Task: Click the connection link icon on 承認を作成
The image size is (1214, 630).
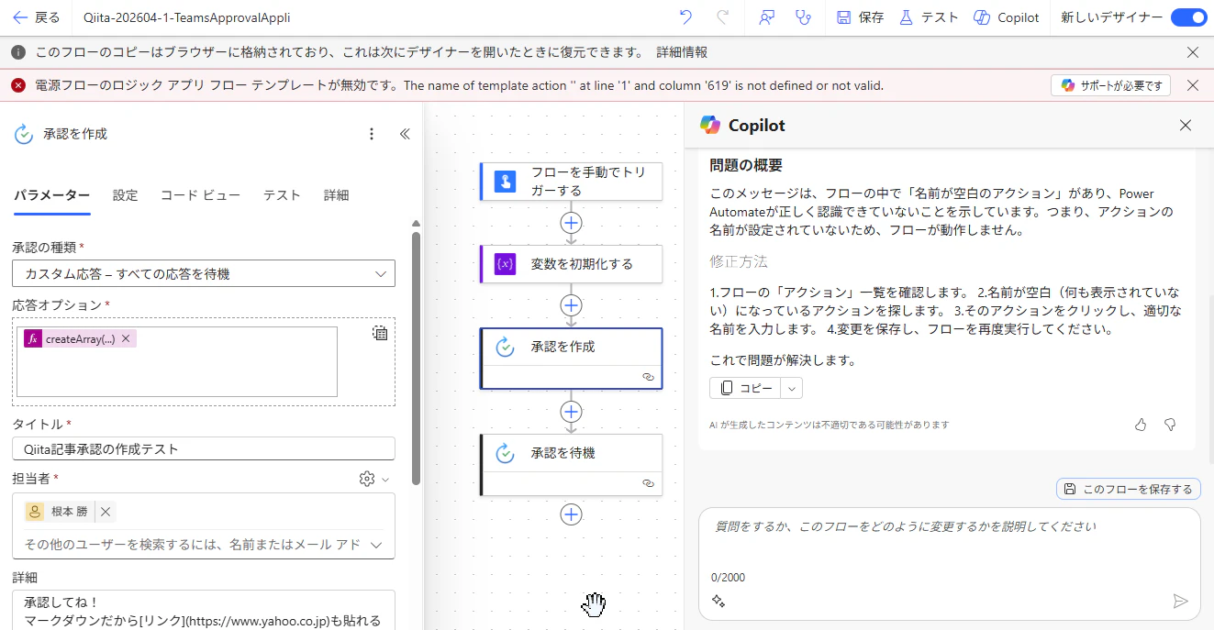Action: (x=648, y=377)
